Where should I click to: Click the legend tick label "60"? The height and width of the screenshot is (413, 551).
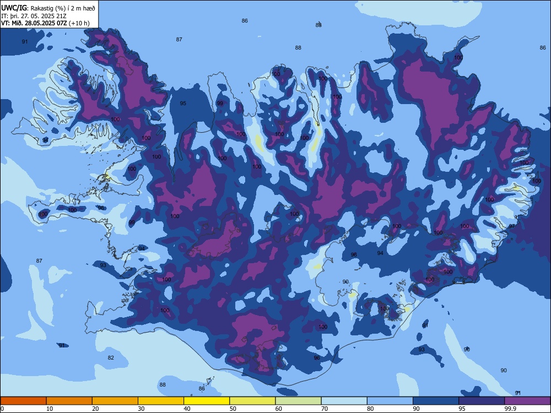click(279, 409)
